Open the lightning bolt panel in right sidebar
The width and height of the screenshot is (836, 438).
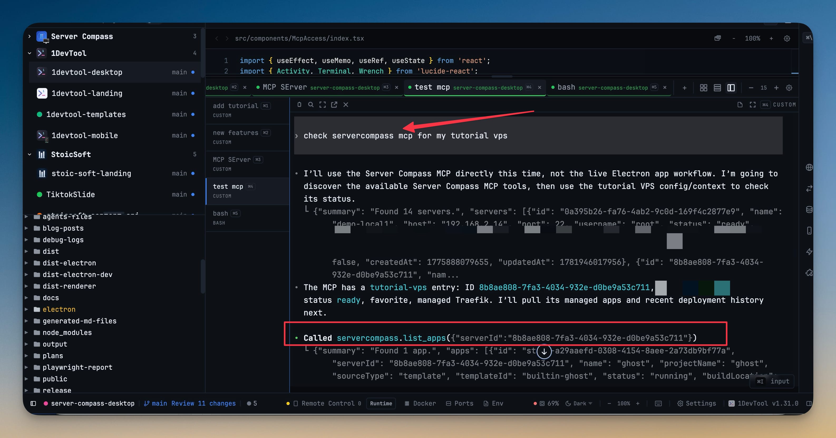tap(809, 252)
